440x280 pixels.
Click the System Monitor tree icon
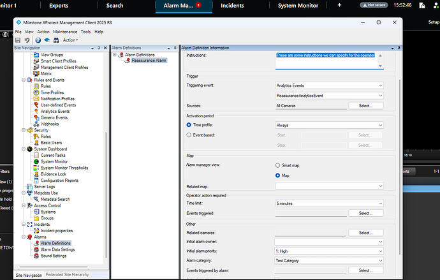point(36,161)
